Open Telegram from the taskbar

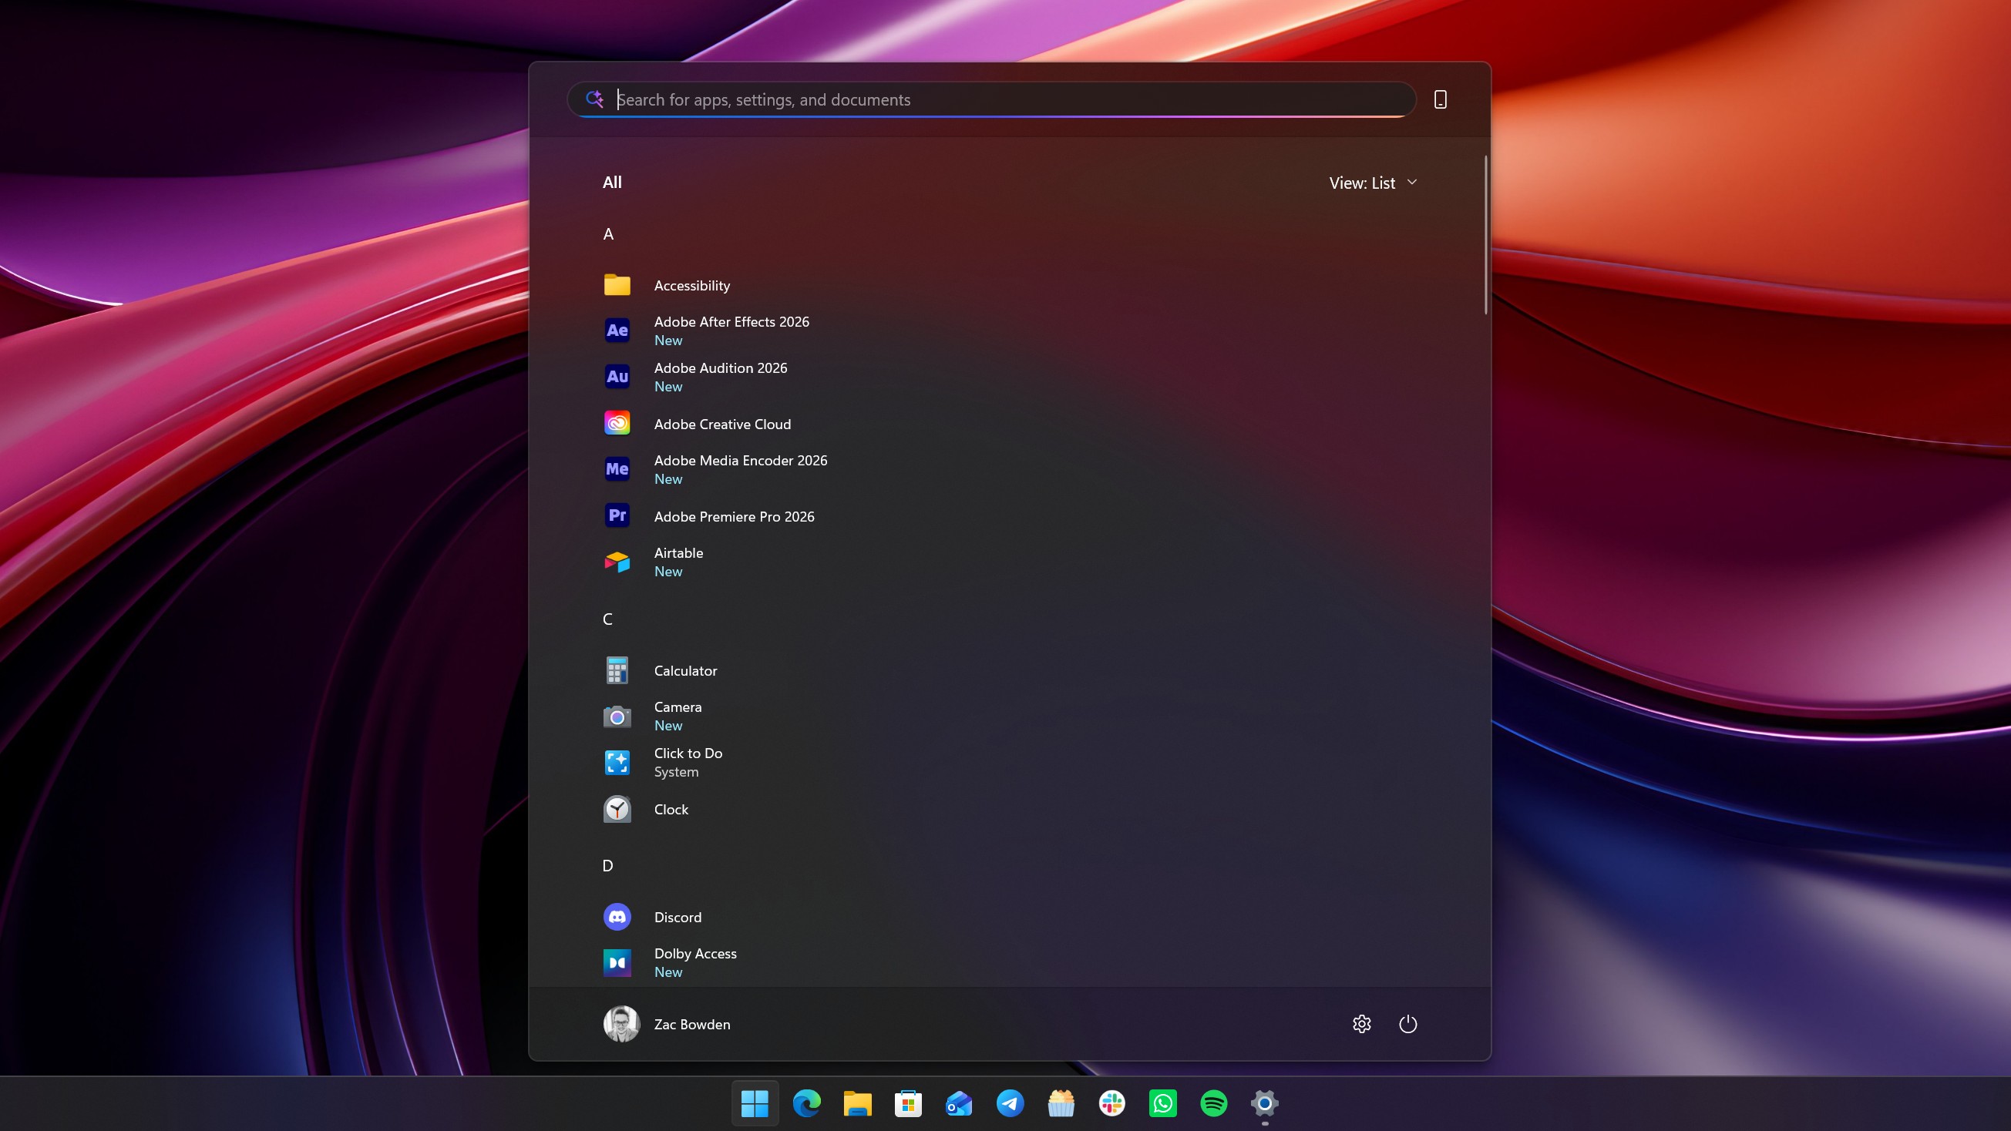(1011, 1103)
